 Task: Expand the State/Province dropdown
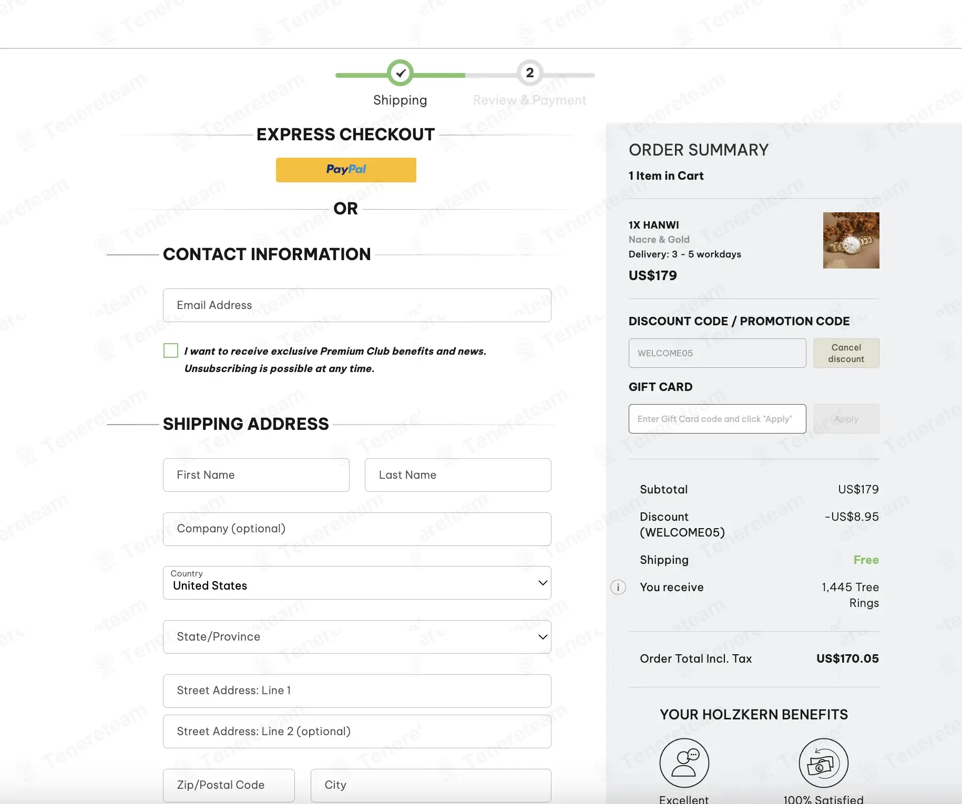(357, 637)
